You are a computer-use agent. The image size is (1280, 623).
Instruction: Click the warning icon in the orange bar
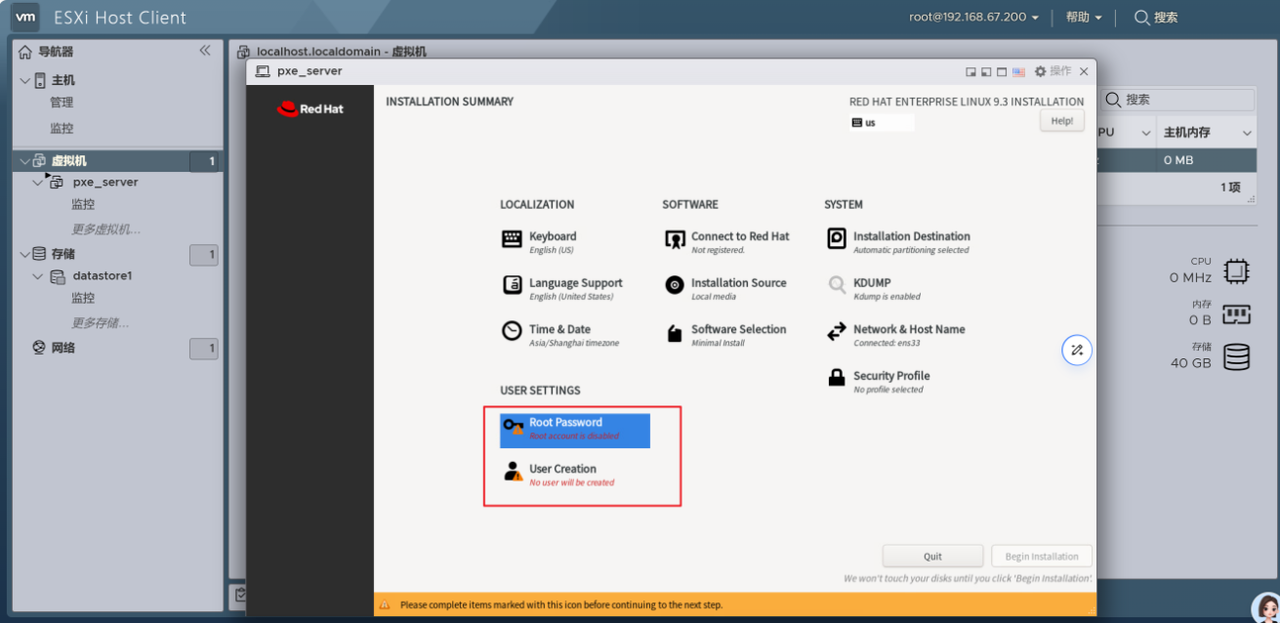tap(385, 605)
